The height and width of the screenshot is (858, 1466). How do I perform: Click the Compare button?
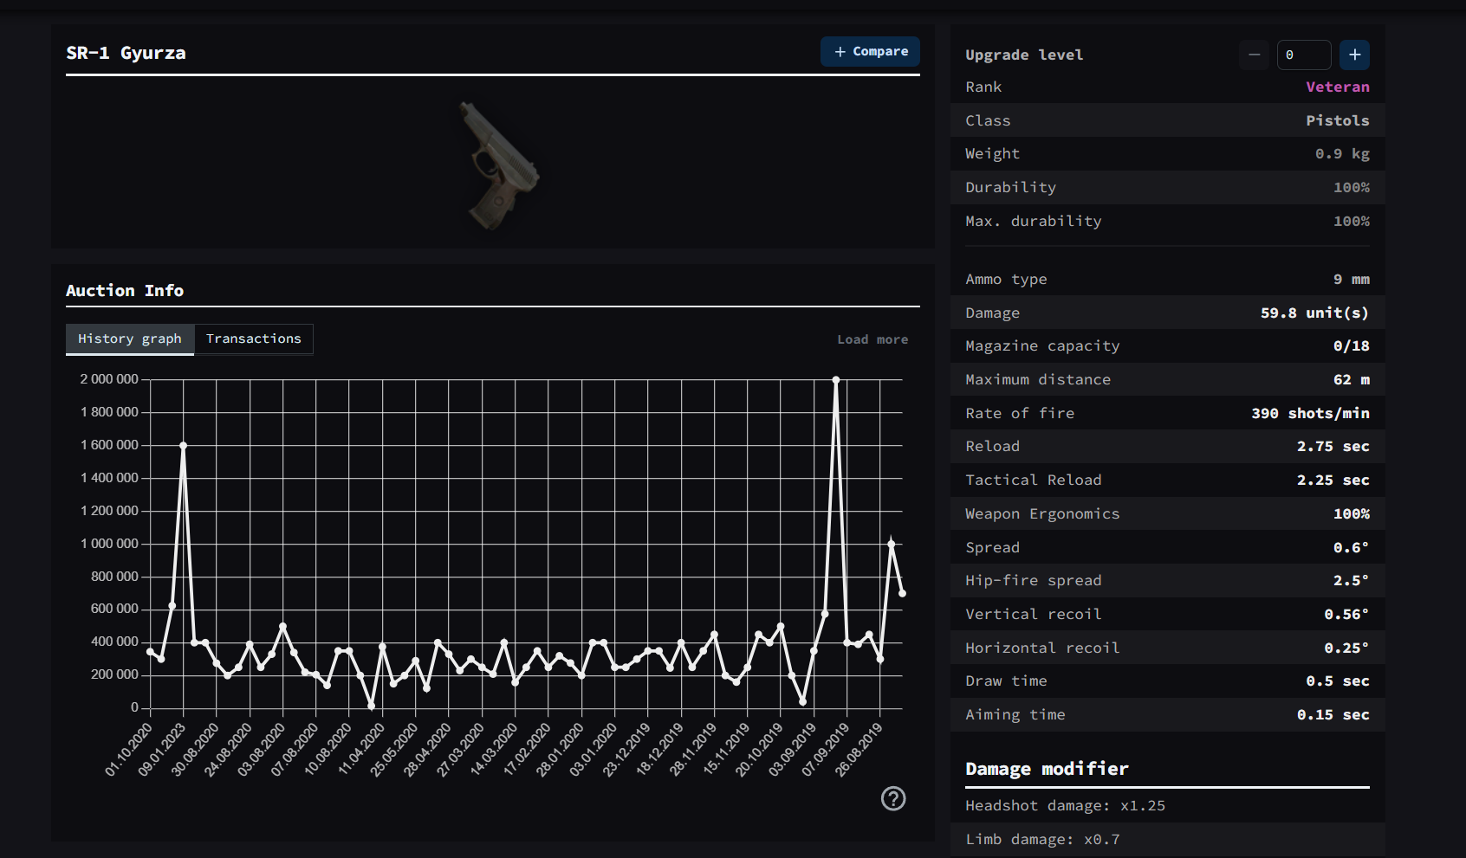tap(870, 52)
